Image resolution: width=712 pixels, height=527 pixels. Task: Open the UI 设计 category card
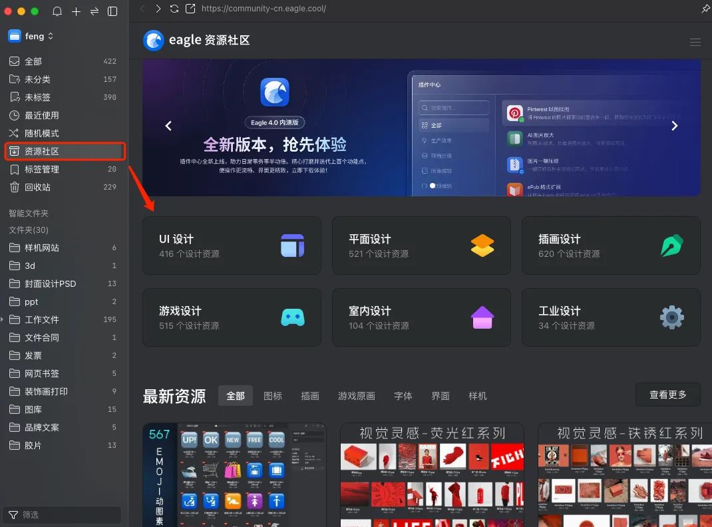click(x=232, y=246)
